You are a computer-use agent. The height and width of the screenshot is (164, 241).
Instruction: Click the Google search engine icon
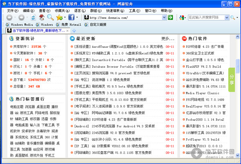(182, 18)
